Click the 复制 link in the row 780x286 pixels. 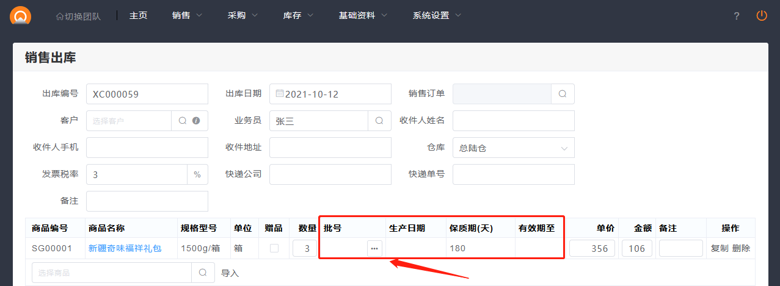[720, 248]
